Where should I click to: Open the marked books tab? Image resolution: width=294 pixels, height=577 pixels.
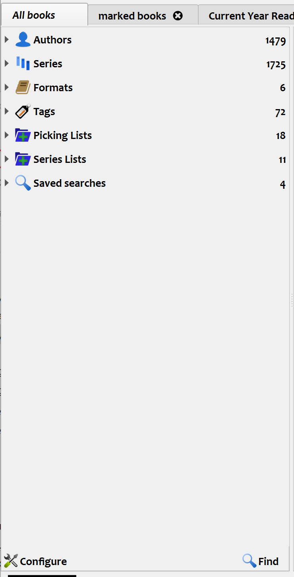pyautogui.click(x=132, y=16)
